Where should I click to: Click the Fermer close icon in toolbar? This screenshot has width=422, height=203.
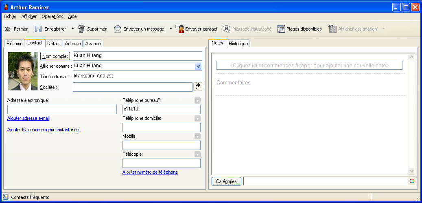8,29
